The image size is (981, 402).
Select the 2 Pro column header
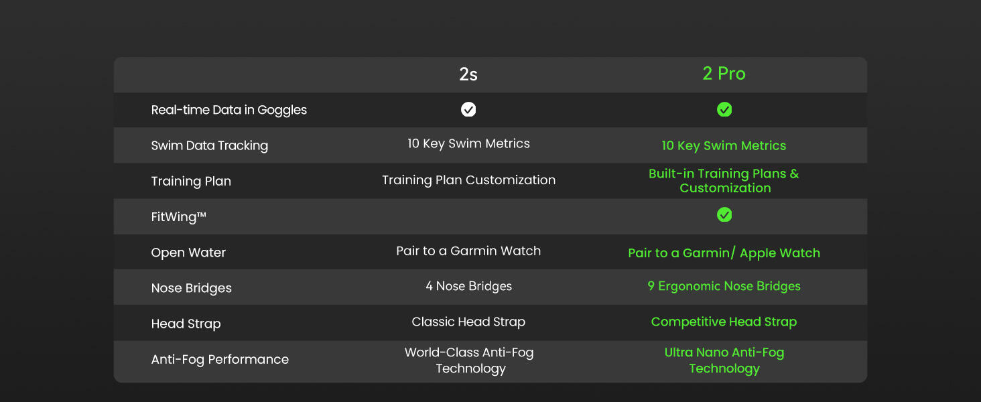click(724, 74)
